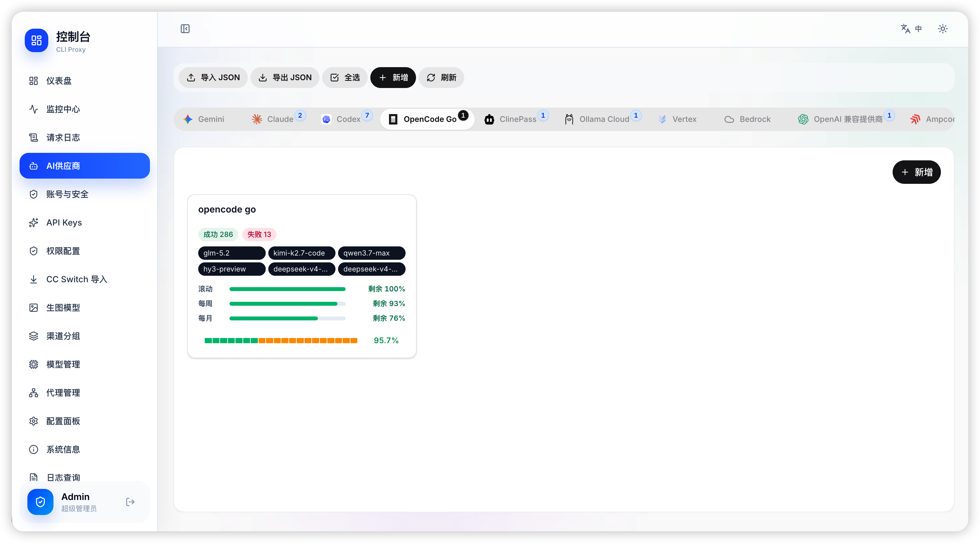Open 账号与安全 in the sidebar

coord(84,194)
